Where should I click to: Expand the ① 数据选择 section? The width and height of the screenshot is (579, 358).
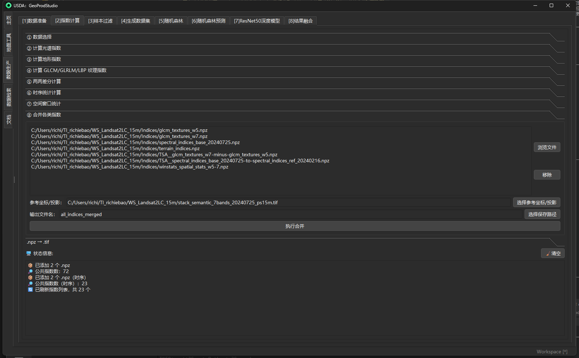[42, 37]
